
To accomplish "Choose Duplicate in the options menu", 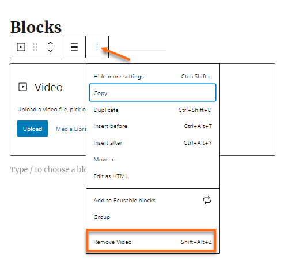I will point(153,110).
